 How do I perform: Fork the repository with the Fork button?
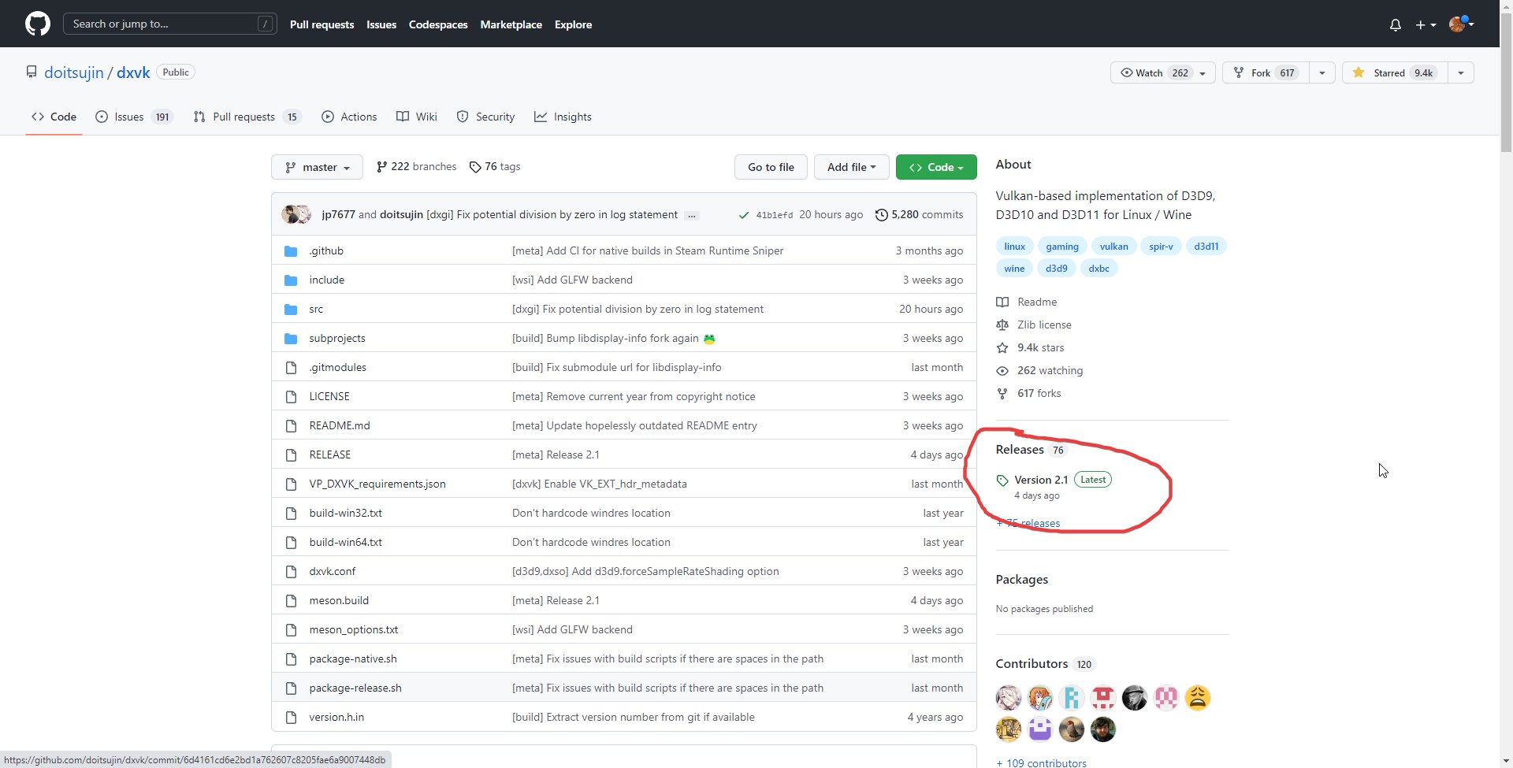tap(1266, 72)
